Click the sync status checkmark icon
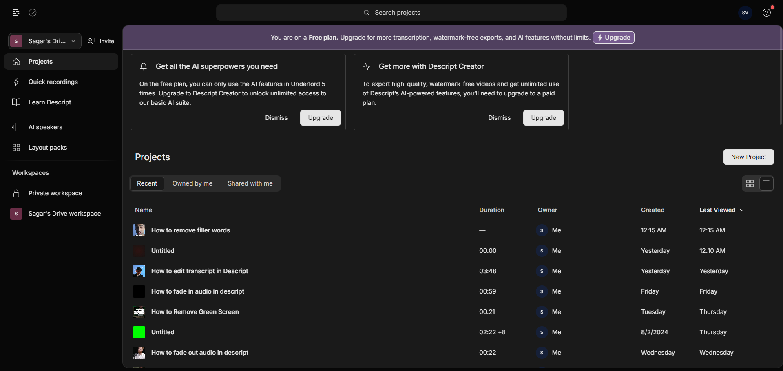Viewport: 783px width, 371px height. pyautogui.click(x=33, y=13)
